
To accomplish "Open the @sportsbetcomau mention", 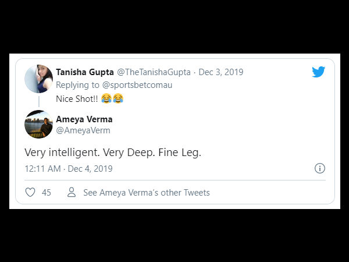I will [137, 85].
